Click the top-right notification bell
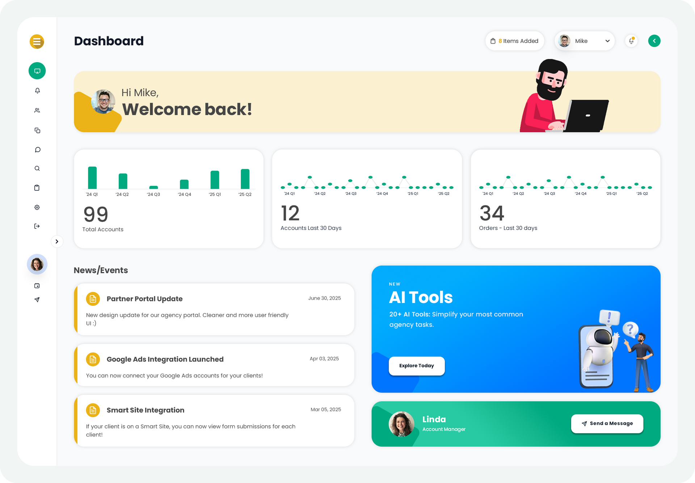The height and width of the screenshot is (483, 695). point(631,41)
